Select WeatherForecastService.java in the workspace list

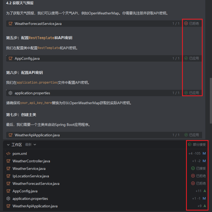(36, 184)
